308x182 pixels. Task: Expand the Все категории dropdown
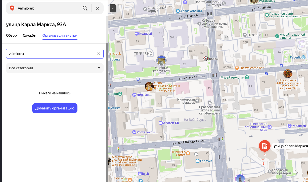click(x=55, y=68)
